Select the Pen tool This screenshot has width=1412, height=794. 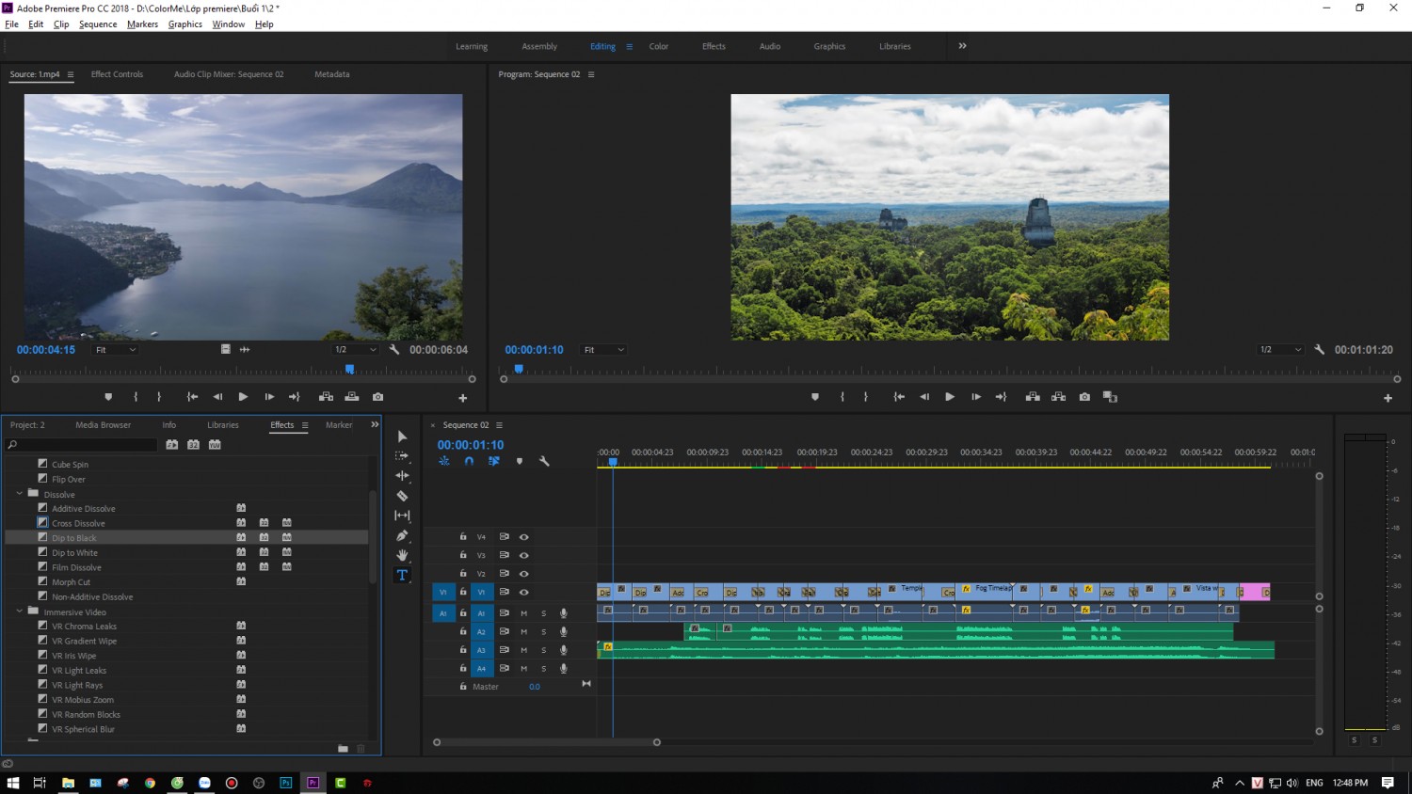click(402, 535)
